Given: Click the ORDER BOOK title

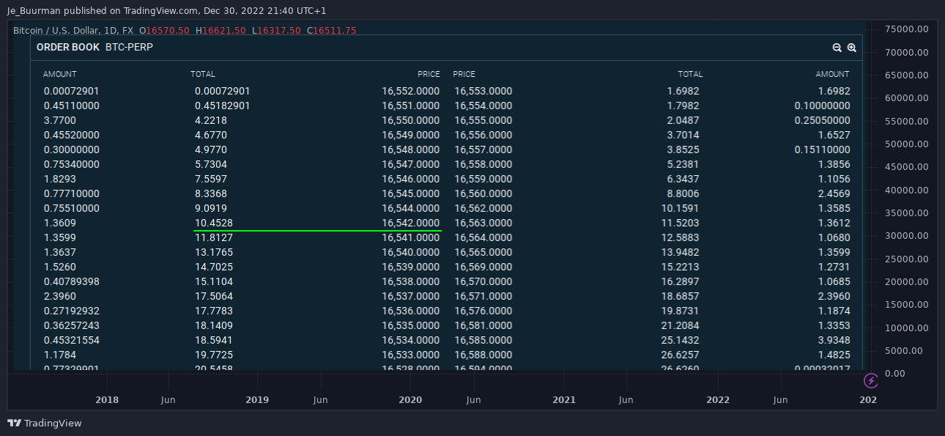Looking at the screenshot, I should [68, 47].
